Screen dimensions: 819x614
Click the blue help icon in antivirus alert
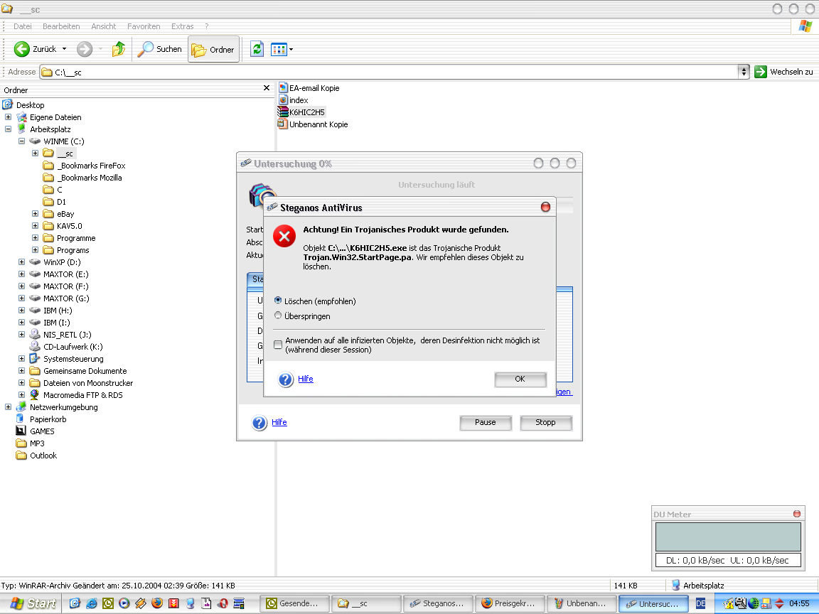click(286, 379)
